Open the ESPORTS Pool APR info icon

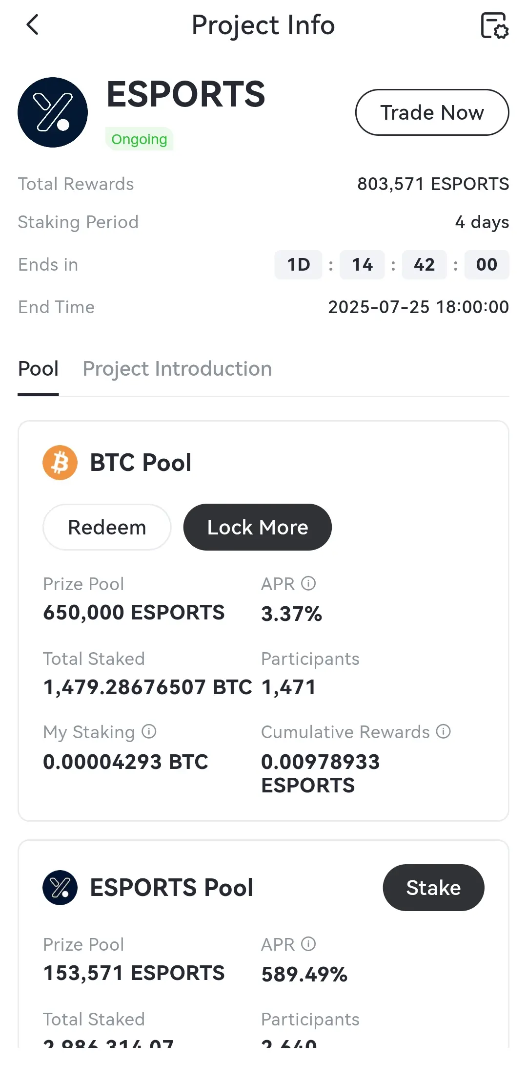tap(308, 944)
